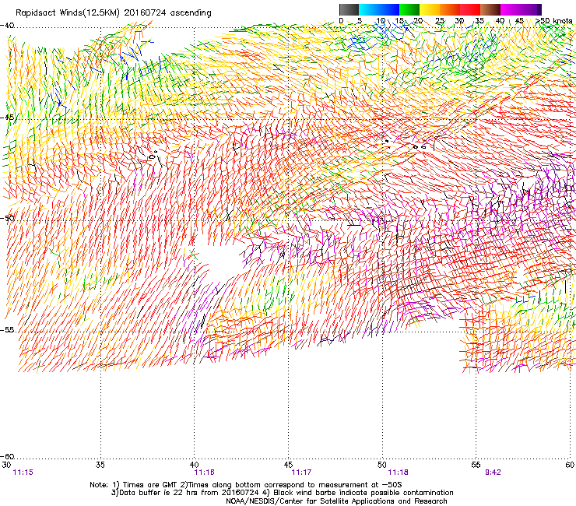Image resolution: width=576 pixels, height=506 pixels.
Task: Click the '>50 knots' legend label
Action: [554, 21]
